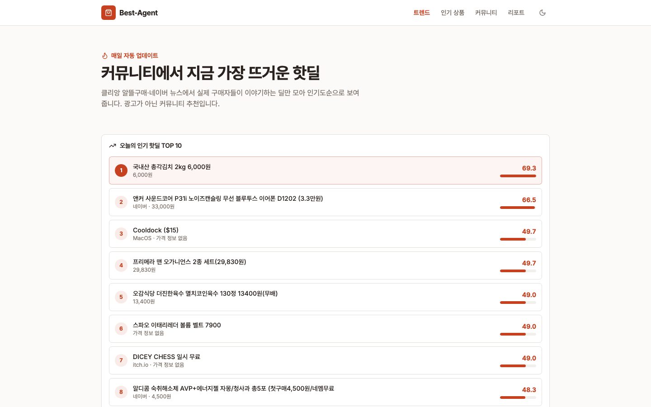Open the 프리메라 맨 오가니언스 2종 세트 deal
The image size is (651, 407).
click(325, 265)
